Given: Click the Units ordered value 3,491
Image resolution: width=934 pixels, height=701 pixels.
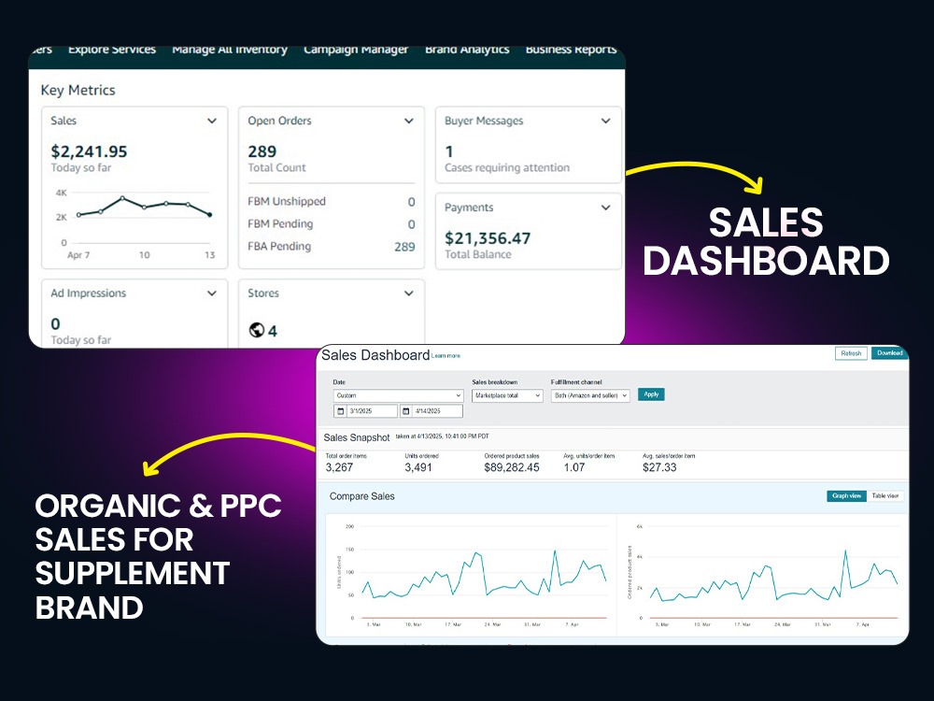Looking at the screenshot, I should coord(418,468).
